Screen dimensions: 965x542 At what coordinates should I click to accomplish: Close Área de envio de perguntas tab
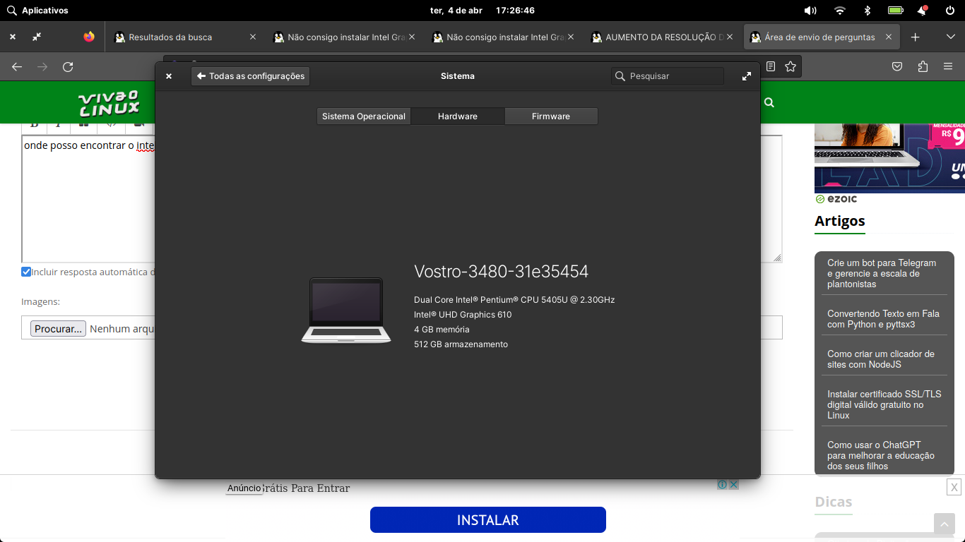tap(889, 37)
